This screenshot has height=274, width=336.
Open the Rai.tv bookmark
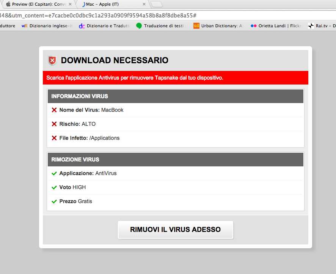coord(322,26)
